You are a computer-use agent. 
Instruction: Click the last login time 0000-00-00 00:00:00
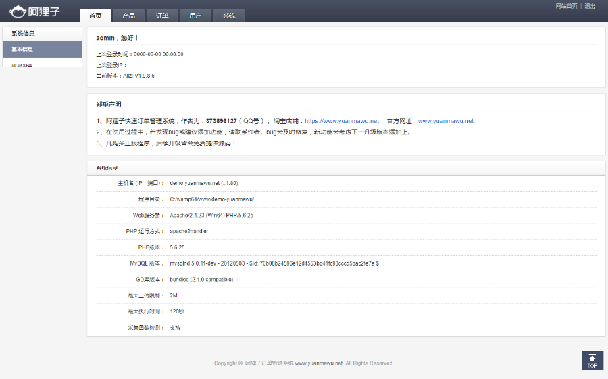[159, 54]
